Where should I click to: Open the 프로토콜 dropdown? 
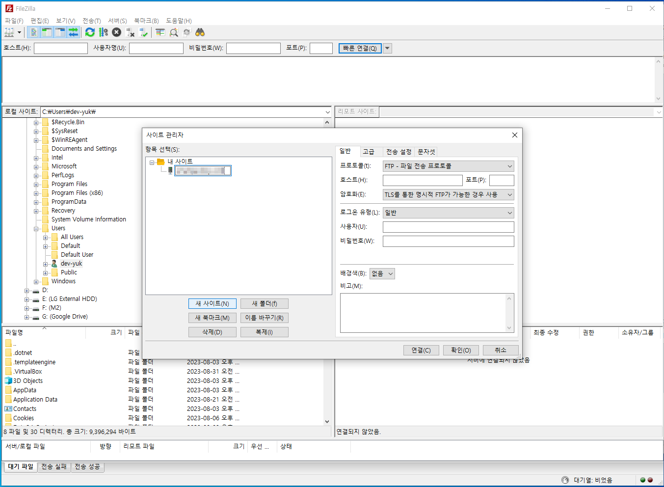click(448, 166)
